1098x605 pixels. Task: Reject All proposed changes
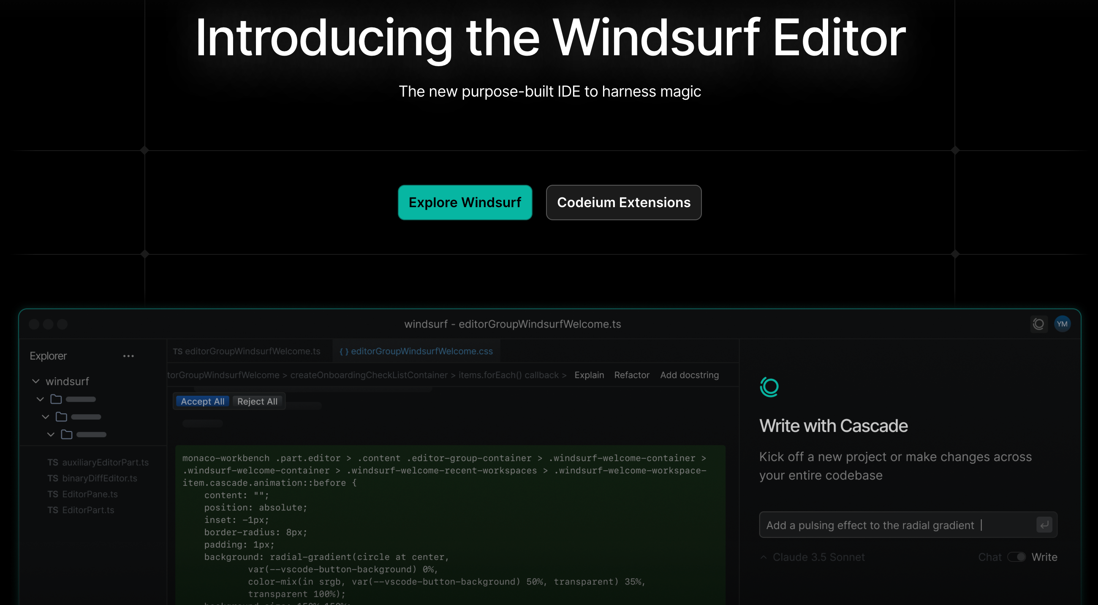point(257,402)
